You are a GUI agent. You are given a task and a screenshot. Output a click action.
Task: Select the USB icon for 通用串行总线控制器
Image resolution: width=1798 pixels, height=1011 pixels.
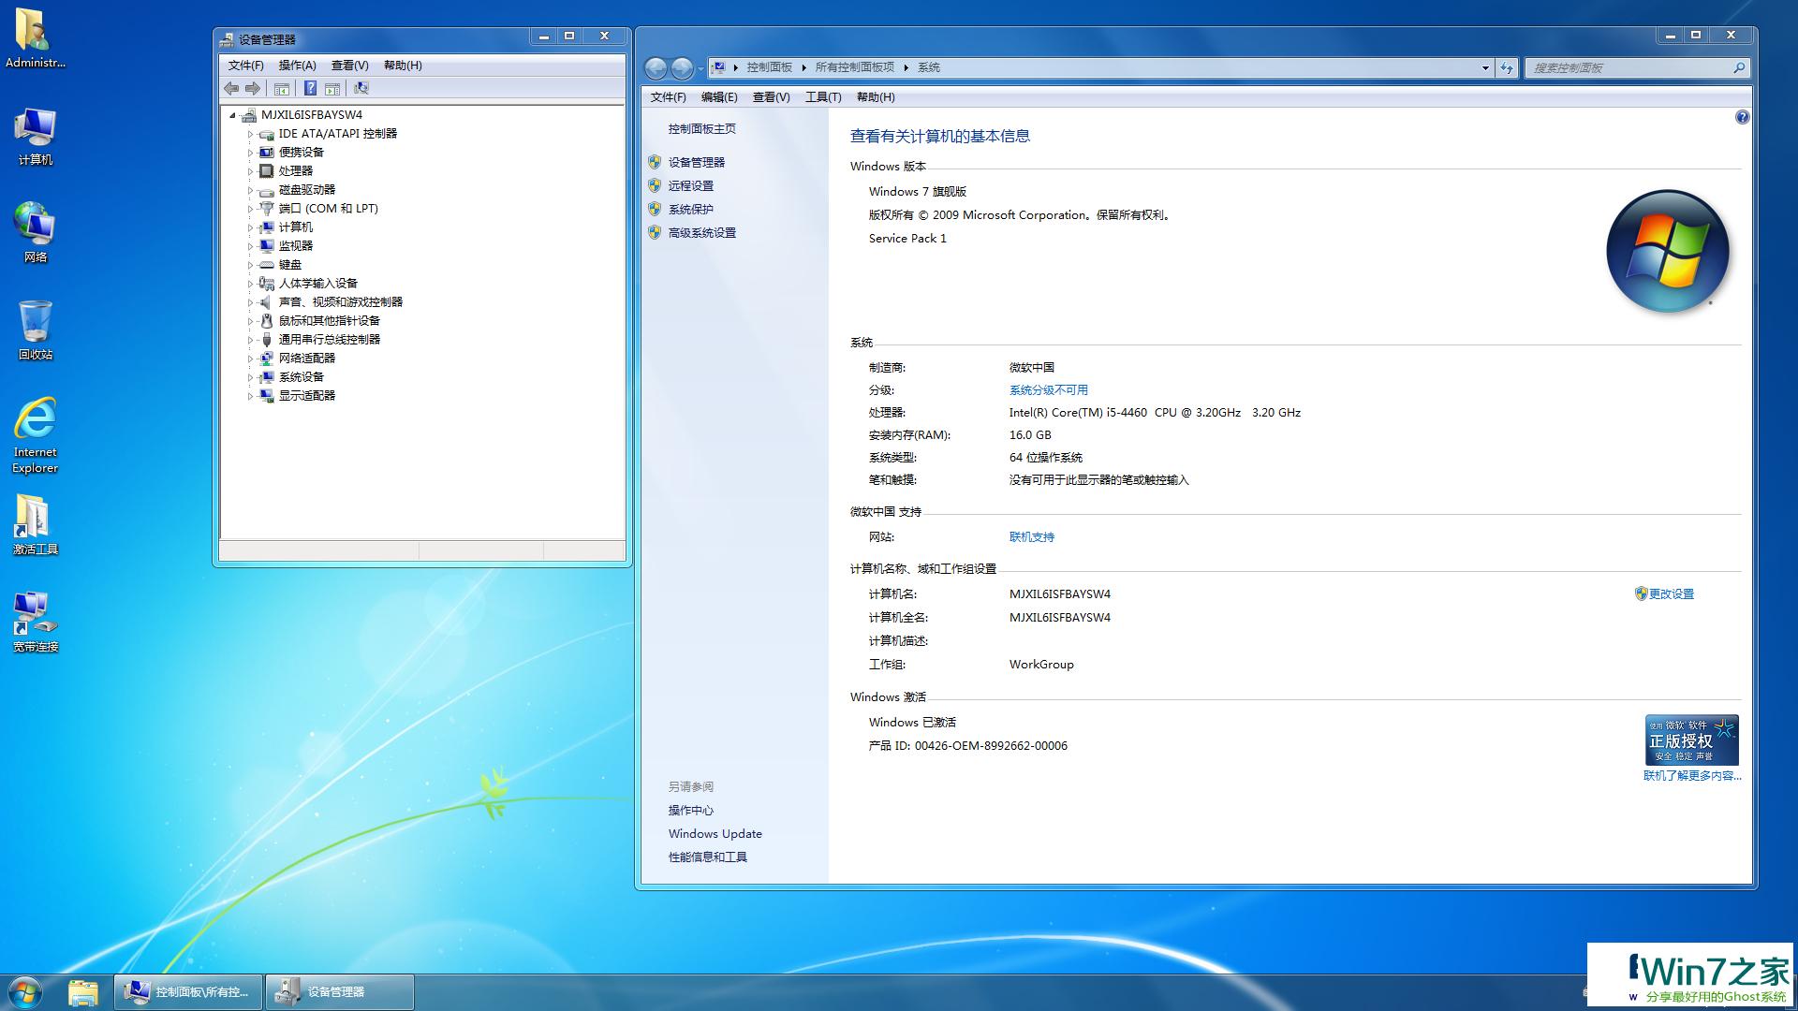[267, 339]
